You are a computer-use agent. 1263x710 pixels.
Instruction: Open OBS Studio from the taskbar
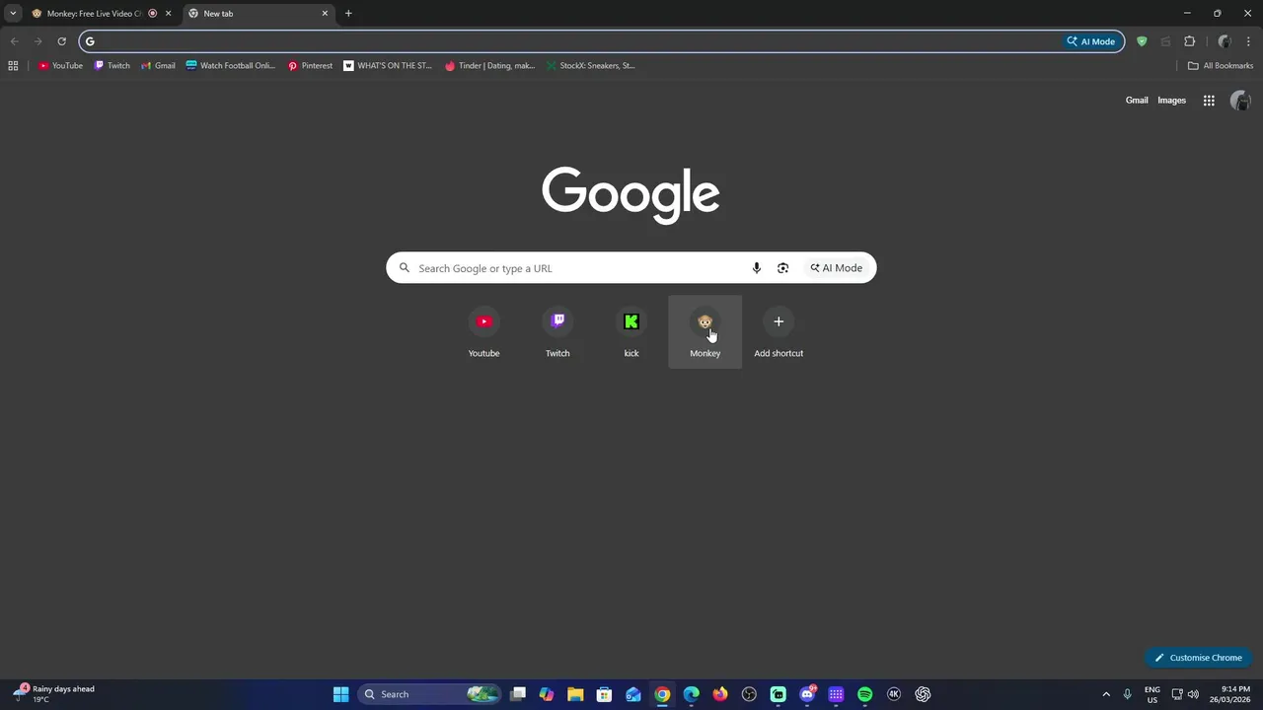coord(749,694)
